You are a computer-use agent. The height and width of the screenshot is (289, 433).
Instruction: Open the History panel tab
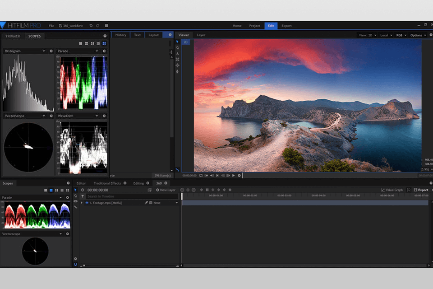click(121, 35)
